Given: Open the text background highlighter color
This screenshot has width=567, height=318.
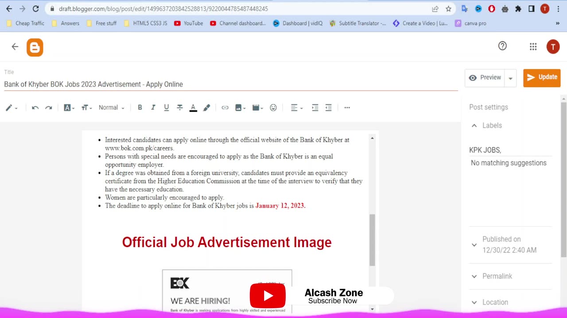Looking at the screenshot, I should (206, 108).
